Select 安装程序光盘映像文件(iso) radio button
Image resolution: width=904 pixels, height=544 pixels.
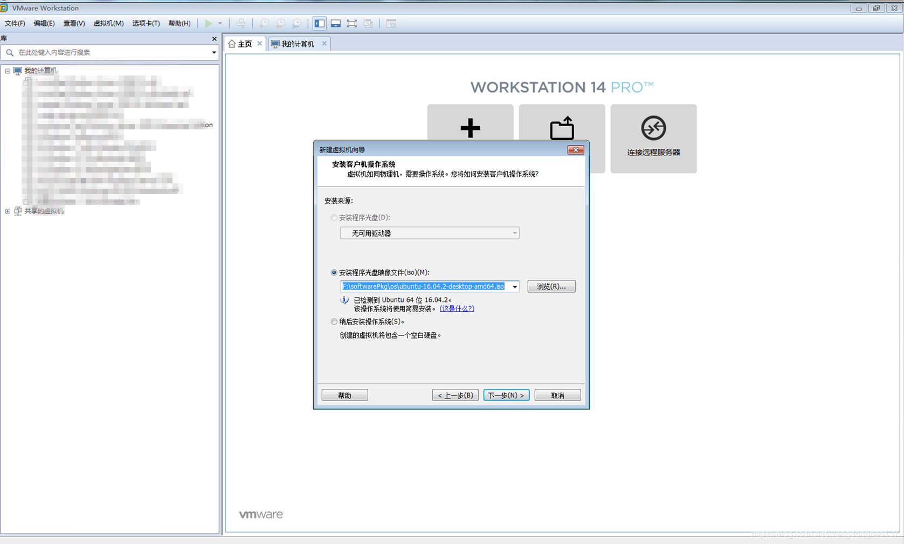coord(334,272)
